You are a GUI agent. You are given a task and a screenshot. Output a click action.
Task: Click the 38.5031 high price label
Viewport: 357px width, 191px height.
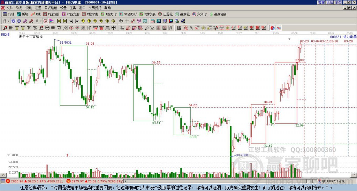pos(66,42)
